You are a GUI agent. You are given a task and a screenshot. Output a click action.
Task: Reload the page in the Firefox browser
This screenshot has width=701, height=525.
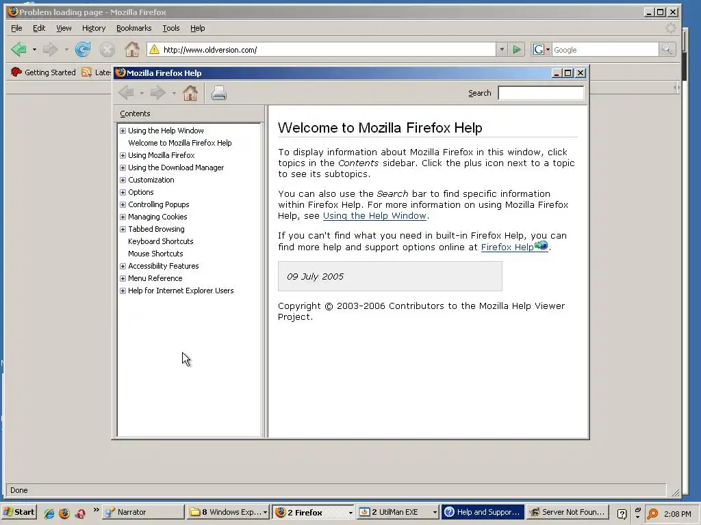coord(83,49)
